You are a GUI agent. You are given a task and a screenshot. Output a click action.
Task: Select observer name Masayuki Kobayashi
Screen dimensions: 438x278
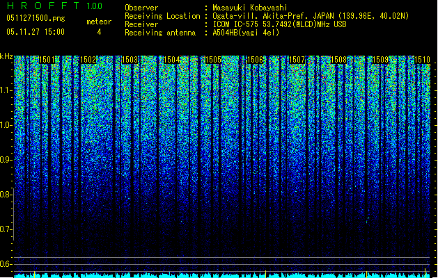250,8
